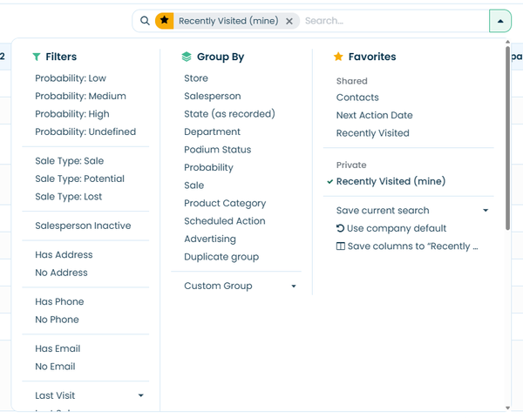Group records by Store
523x418 pixels.
pyautogui.click(x=196, y=78)
